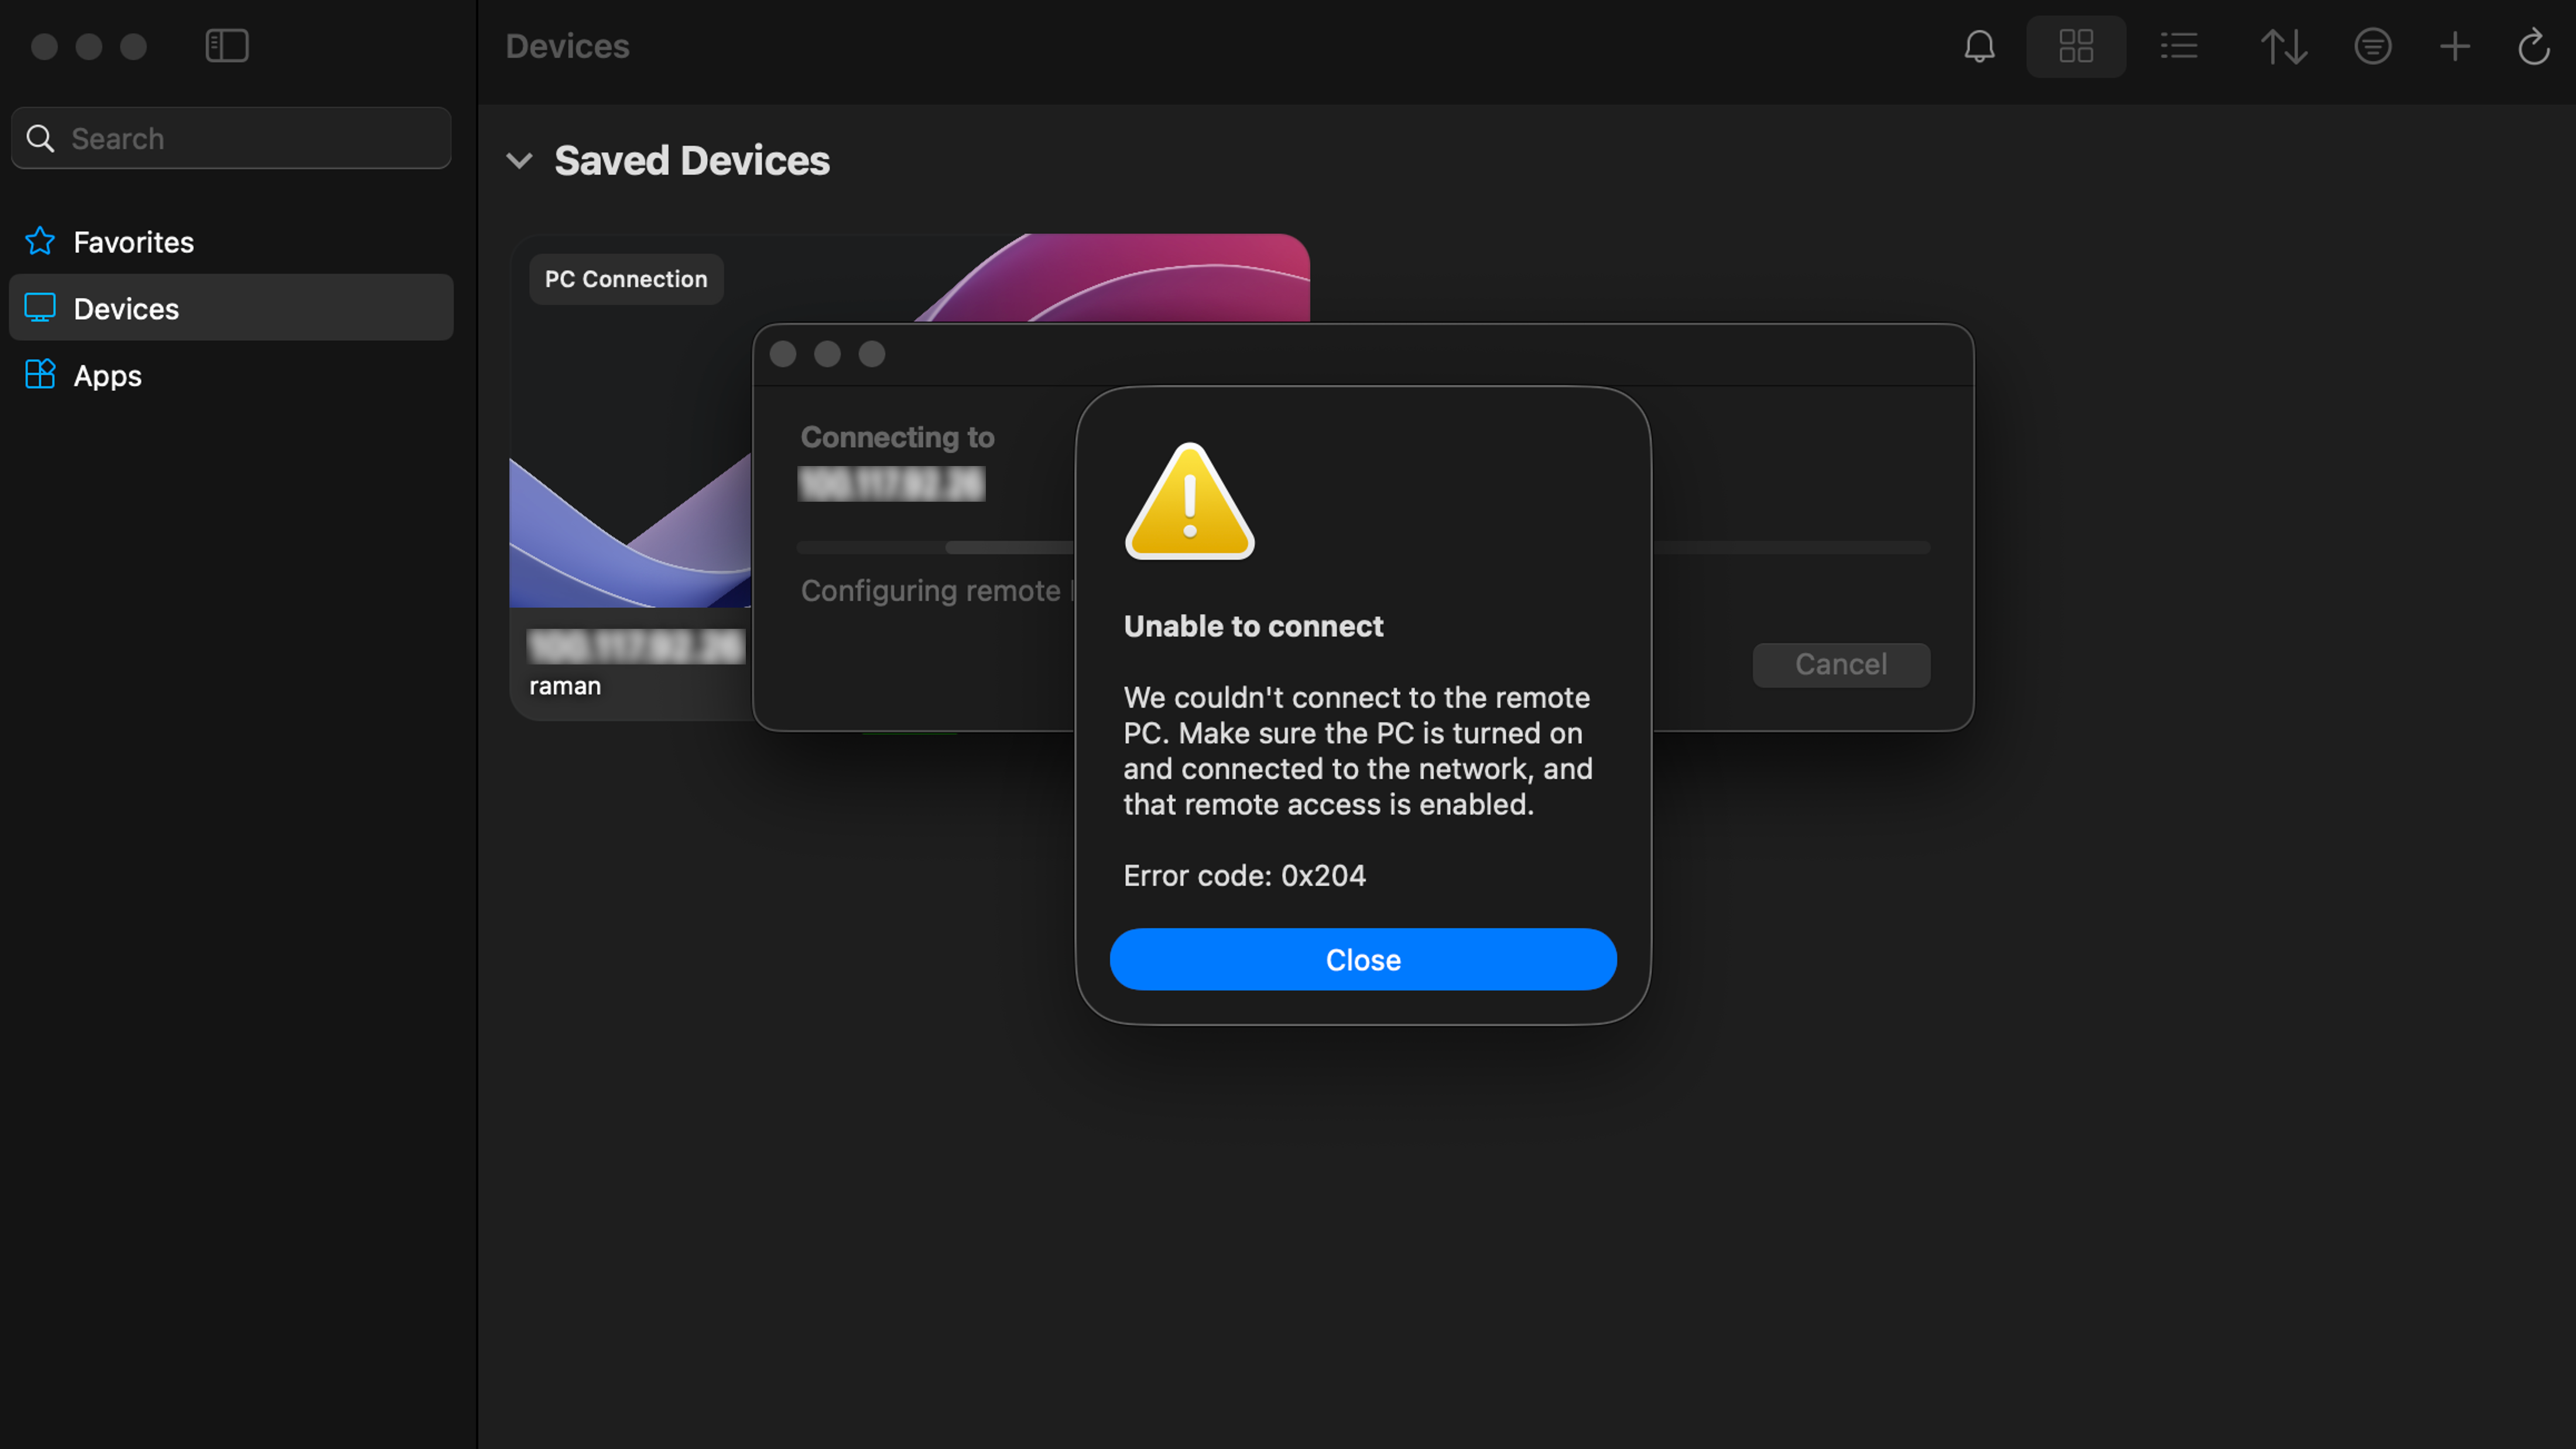
Task: Open the filter options icon
Action: point(2372,46)
